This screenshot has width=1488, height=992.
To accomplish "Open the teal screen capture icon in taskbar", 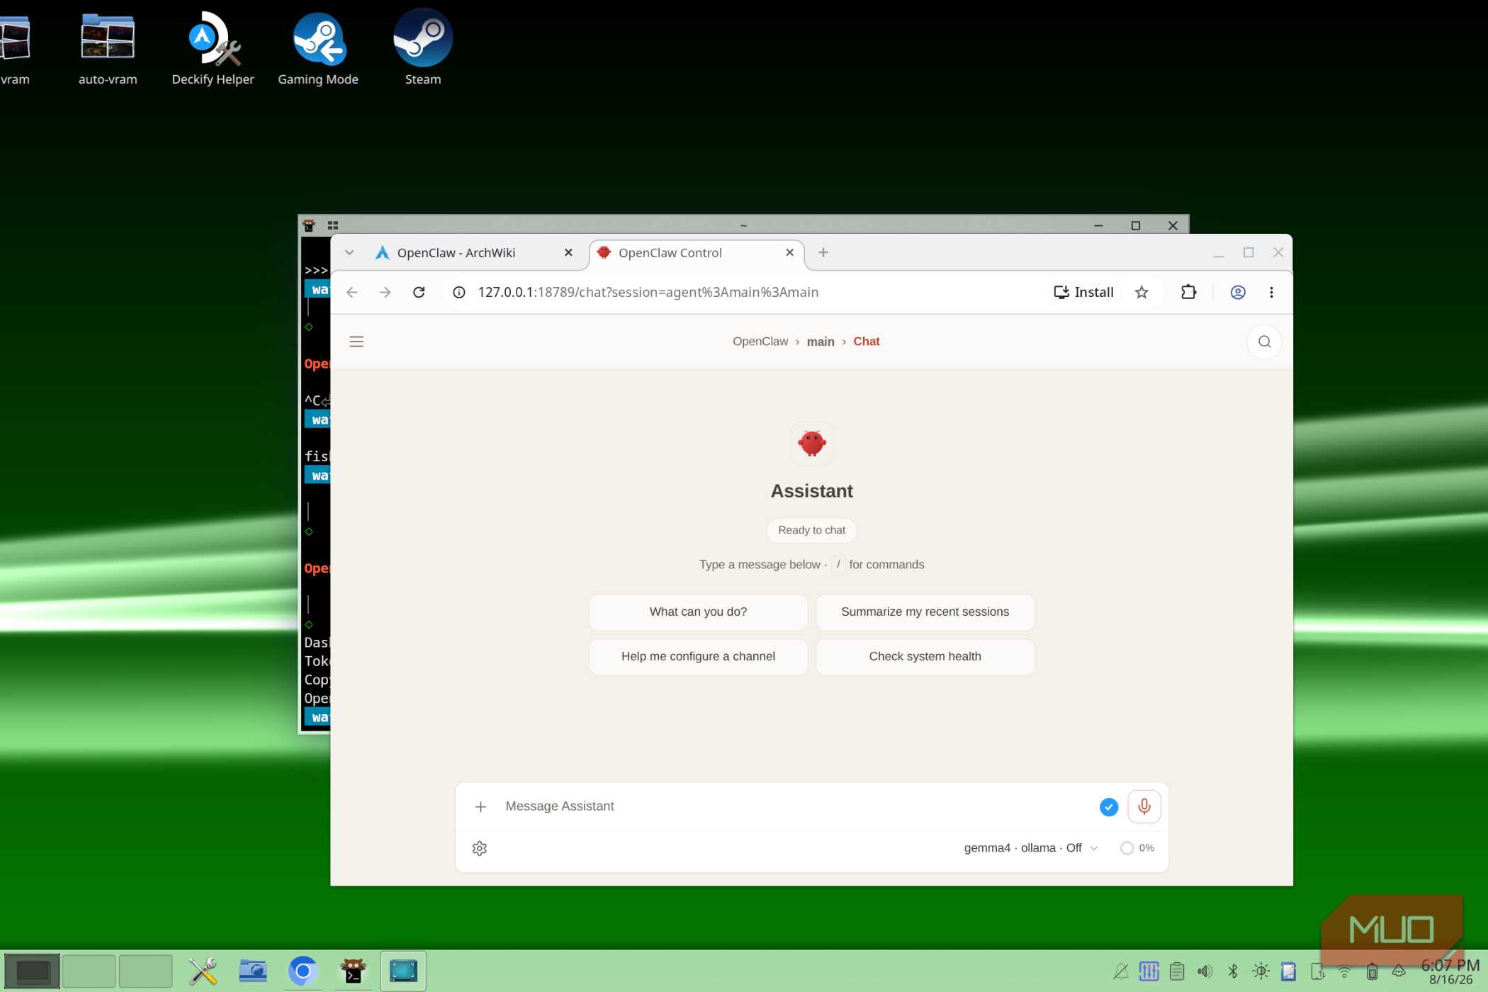I will (403, 971).
